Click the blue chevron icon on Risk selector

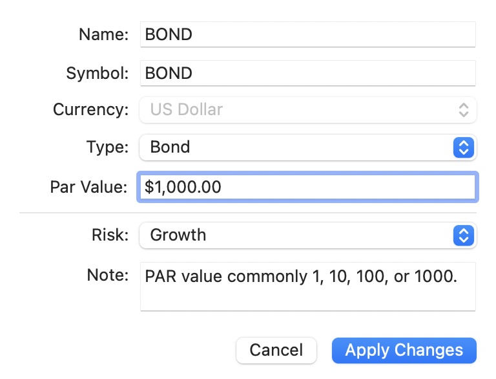[x=463, y=235]
